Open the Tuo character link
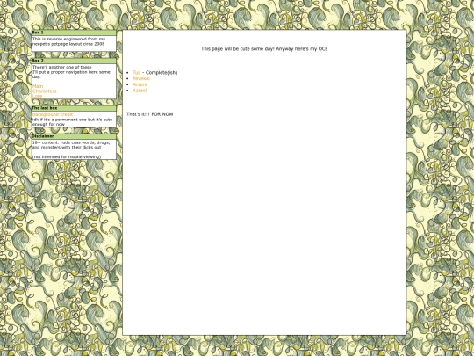The width and height of the screenshot is (474, 356). click(x=137, y=73)
